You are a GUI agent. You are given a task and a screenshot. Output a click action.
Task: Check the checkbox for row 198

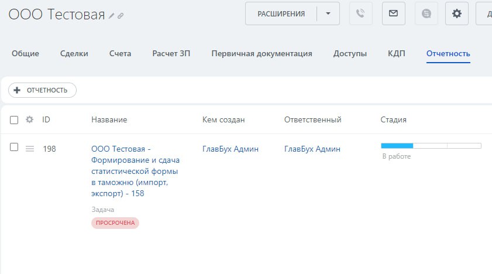pyautogui.click(x=15, y=148)
